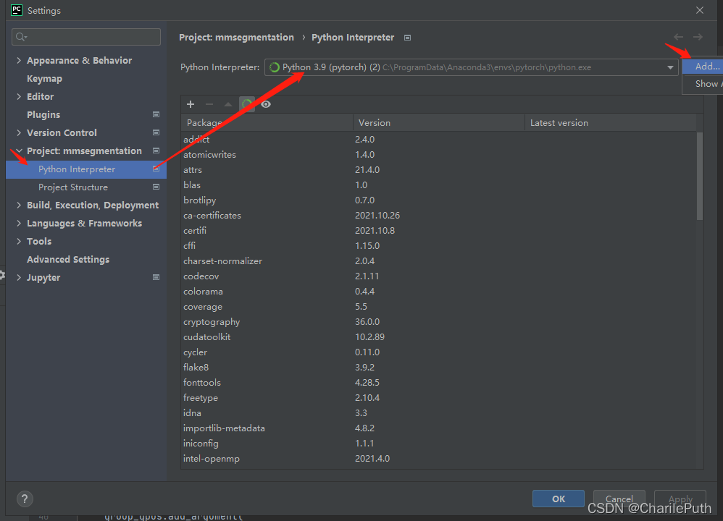723x521 pixels.
Task: Click the PyCharm logo in title bar
Action: coord(17,10)
